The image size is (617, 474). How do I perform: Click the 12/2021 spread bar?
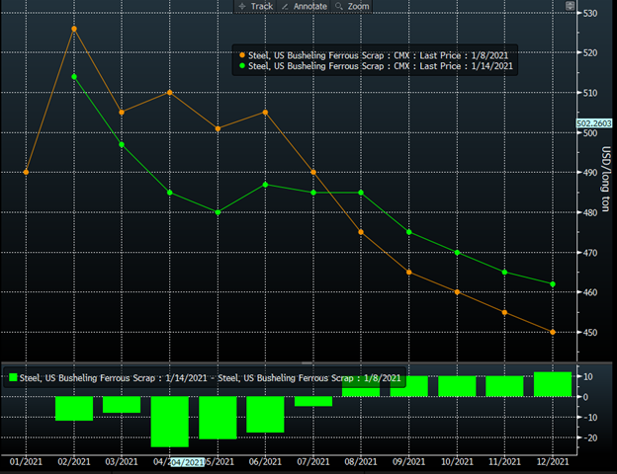[x=553, y=384]
